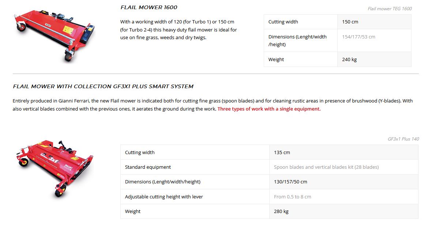Click the "GF3x1 Plus 140" table caption

[403, 139]
